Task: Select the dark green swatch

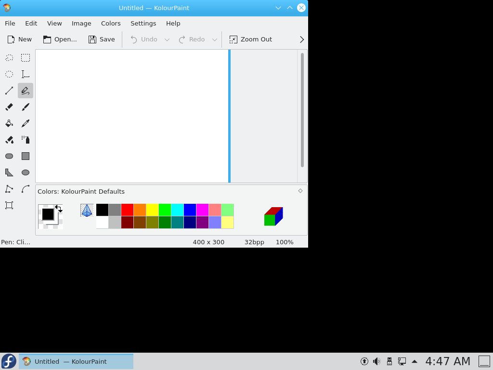Action: coord(165,223)
